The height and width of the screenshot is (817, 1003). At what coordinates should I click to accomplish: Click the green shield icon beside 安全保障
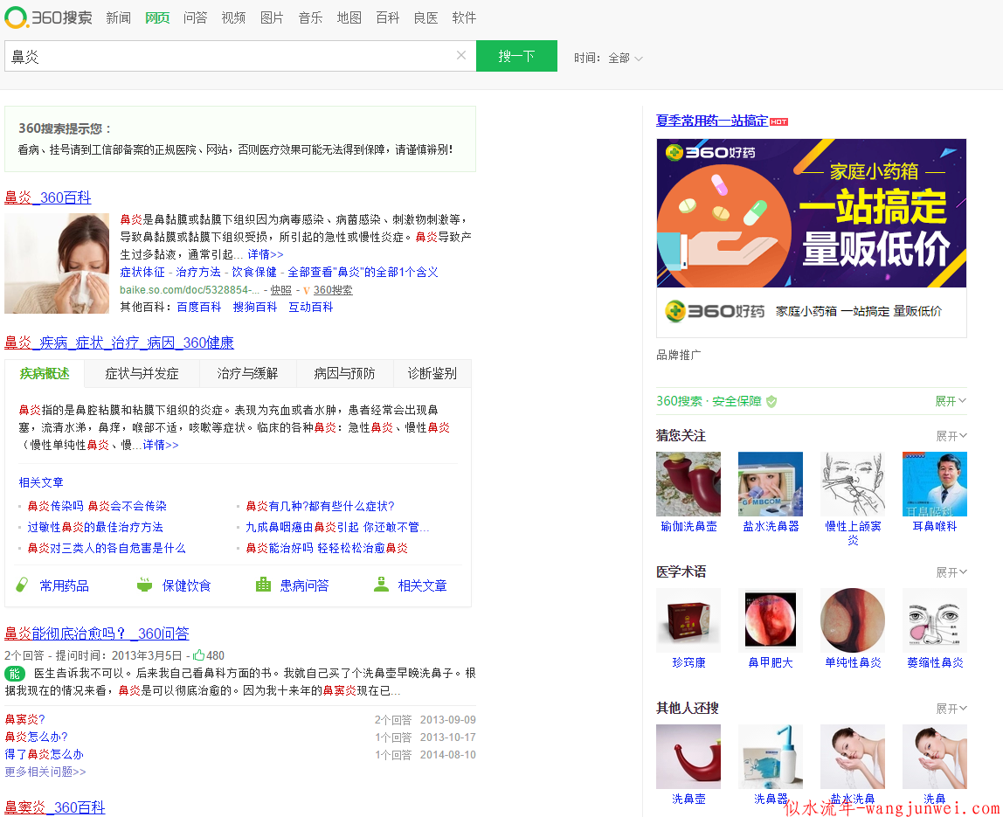click(x=771, y=401)
